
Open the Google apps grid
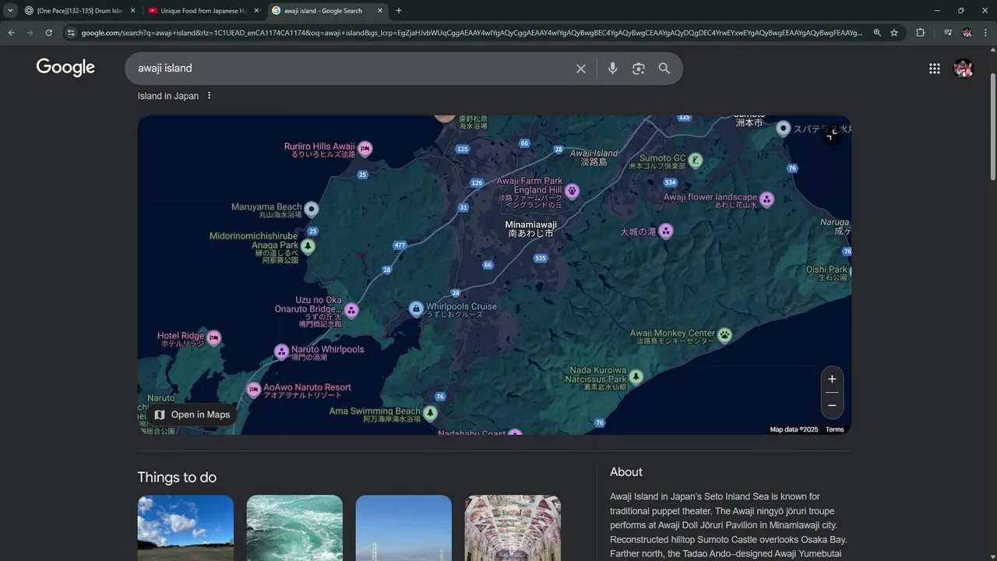tap(935, 69)
